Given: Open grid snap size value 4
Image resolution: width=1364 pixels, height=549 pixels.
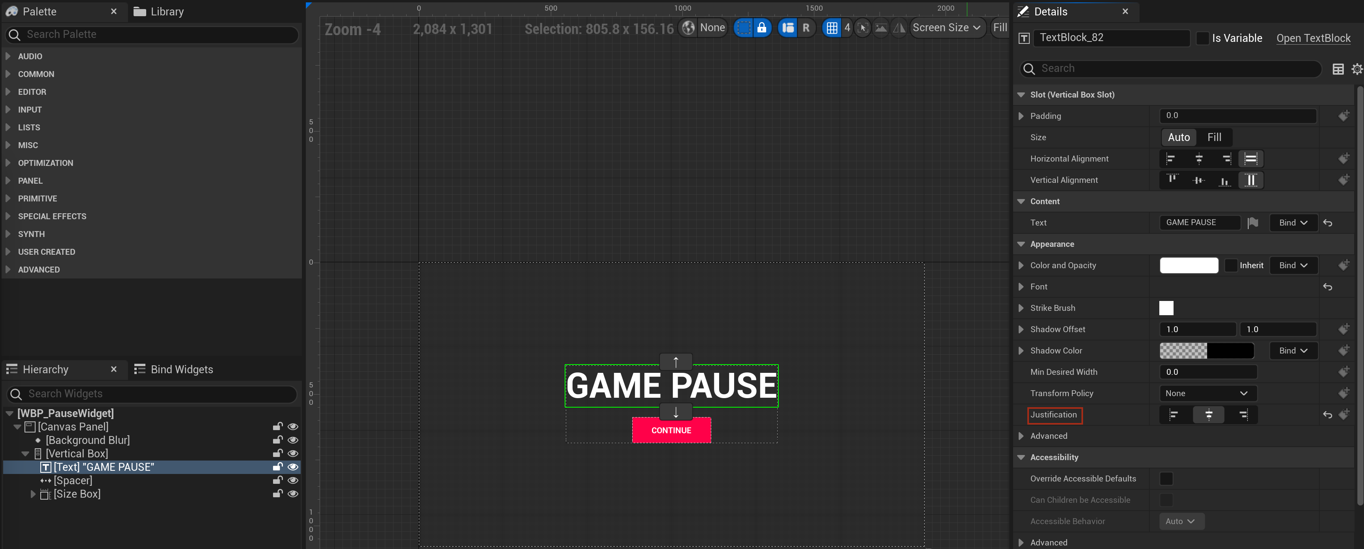Looking at the screenshot, I should pyautogui.click(x=847, y=28).
